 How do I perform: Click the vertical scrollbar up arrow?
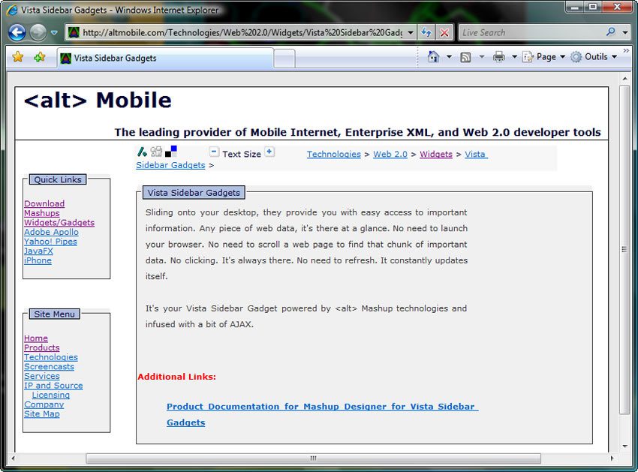[x=624, y=78]
